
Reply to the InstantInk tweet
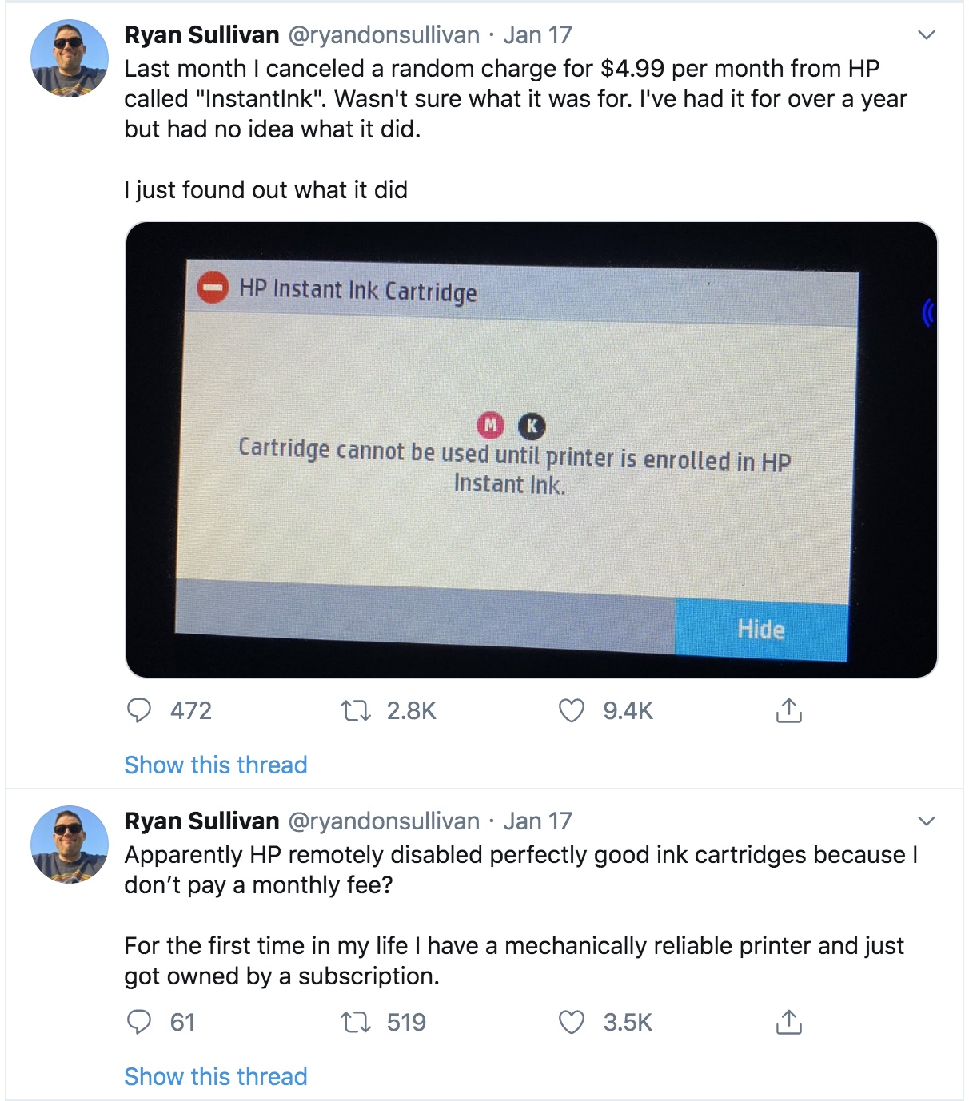[140, 710]
